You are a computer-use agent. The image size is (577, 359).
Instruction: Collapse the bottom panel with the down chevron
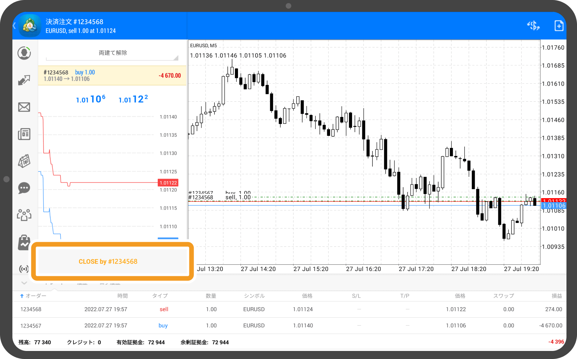pyautogui.click(x=24, y=283)
